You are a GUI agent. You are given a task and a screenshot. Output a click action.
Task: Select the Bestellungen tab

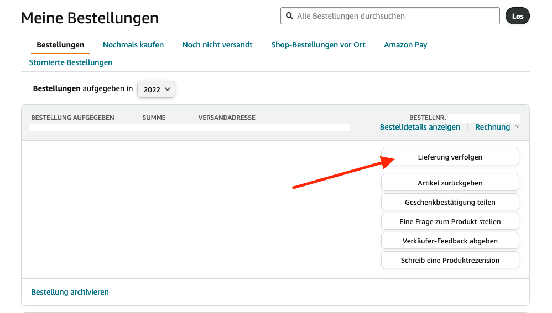(60, 45)
